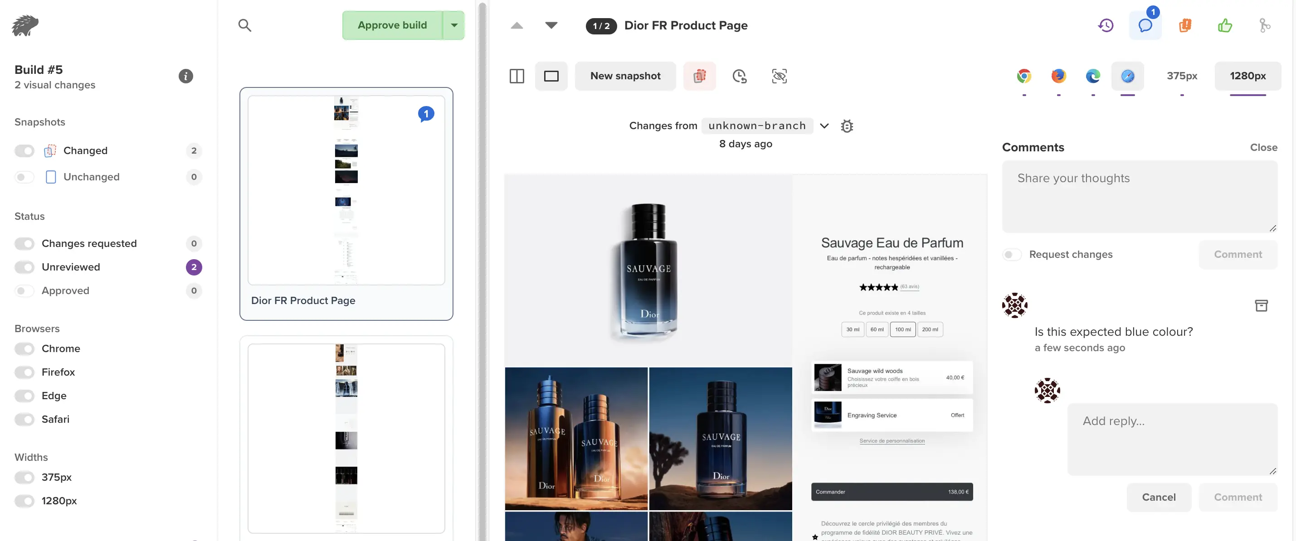The height and width of the screenshot is (541, 1296).
Task: Select the Safari browser icon
Action: click(x=1127, y=76)
